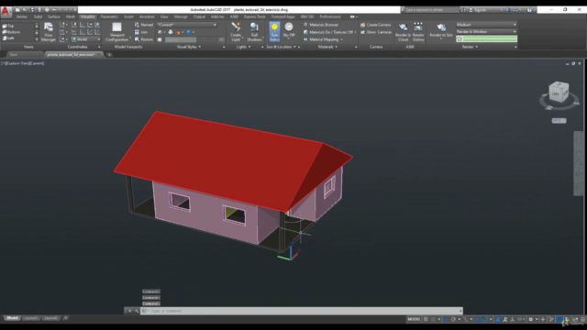Switch to the Annotate ribbon tab

click(147, 16)
